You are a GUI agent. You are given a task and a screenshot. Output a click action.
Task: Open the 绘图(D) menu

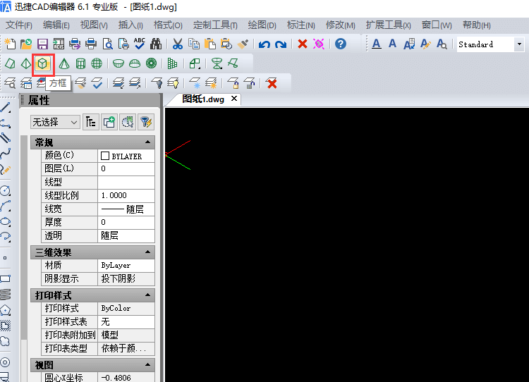[x=262, y=25]
